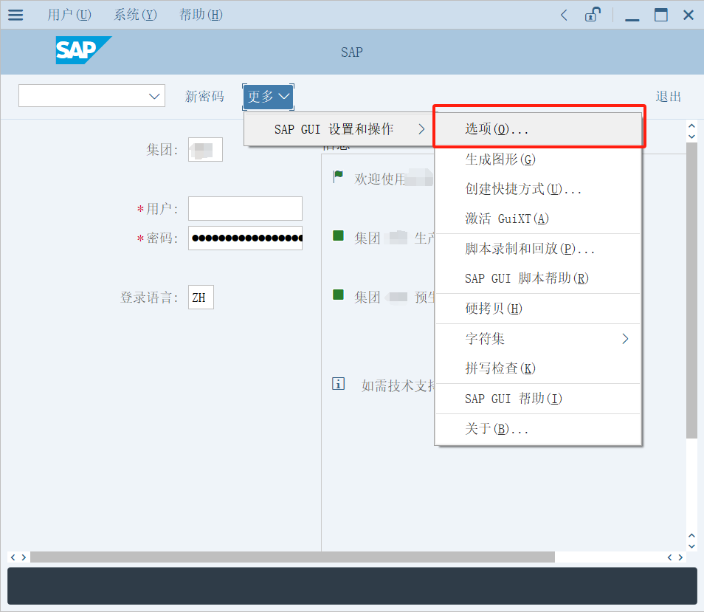
Task: Click the 如需技术支持 text line
Action: point(398,385)
